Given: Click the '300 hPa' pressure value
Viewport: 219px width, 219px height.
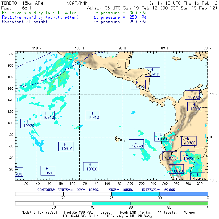Looking at the screenshot, I should click(x=138, y=13).
